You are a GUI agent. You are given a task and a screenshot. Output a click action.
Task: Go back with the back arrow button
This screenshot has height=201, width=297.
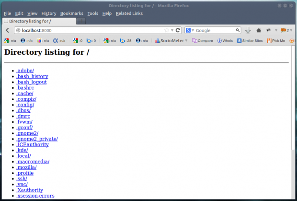coord(7,30)
